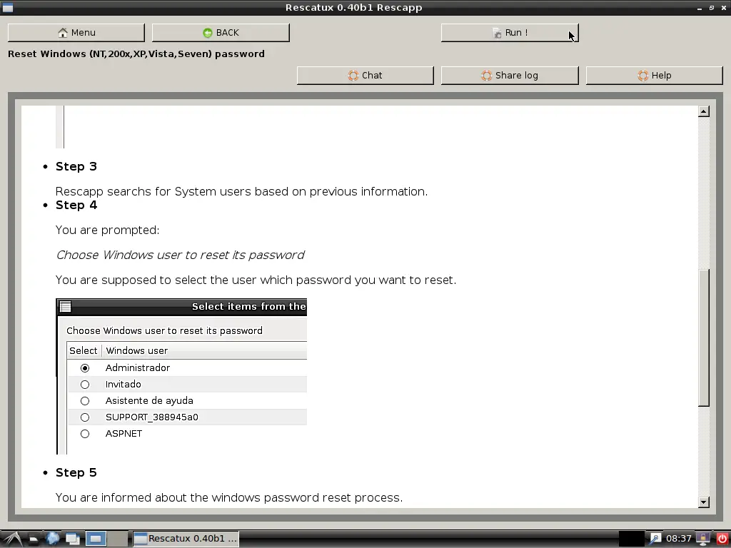Click the 'Step 5' heading
This screenshot has width=731, height=548.
pyautogui.click(x=76, y=472)
